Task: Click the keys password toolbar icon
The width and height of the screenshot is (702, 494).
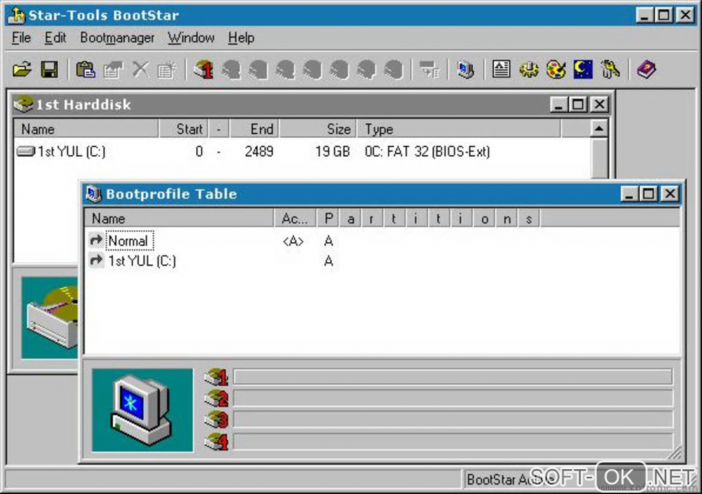Action: (610, 69)
